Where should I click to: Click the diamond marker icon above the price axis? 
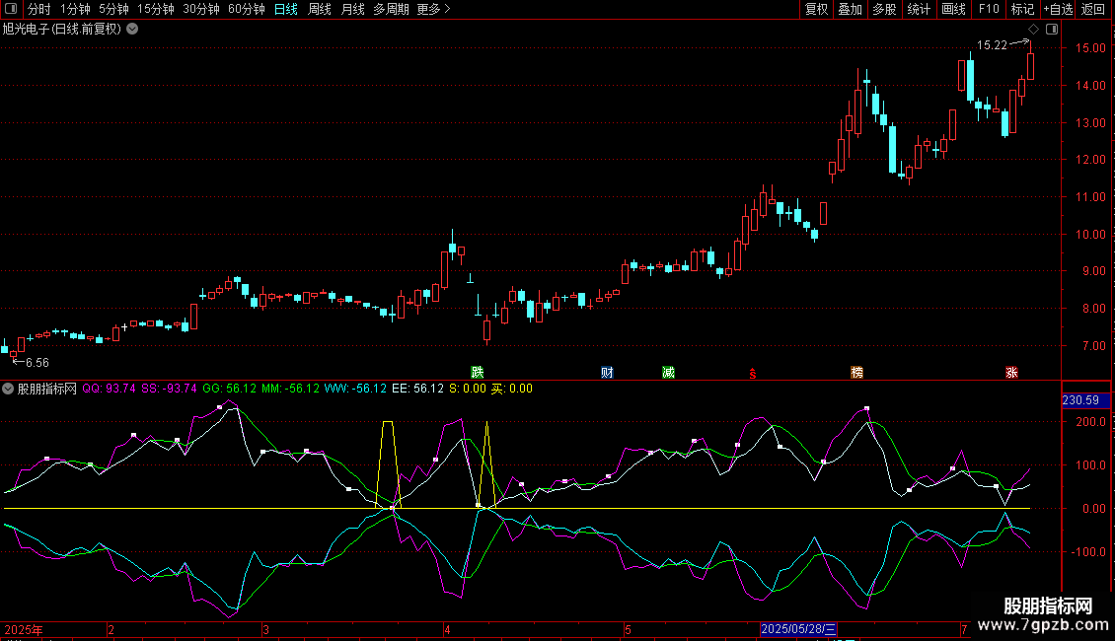pos(1033,30)
